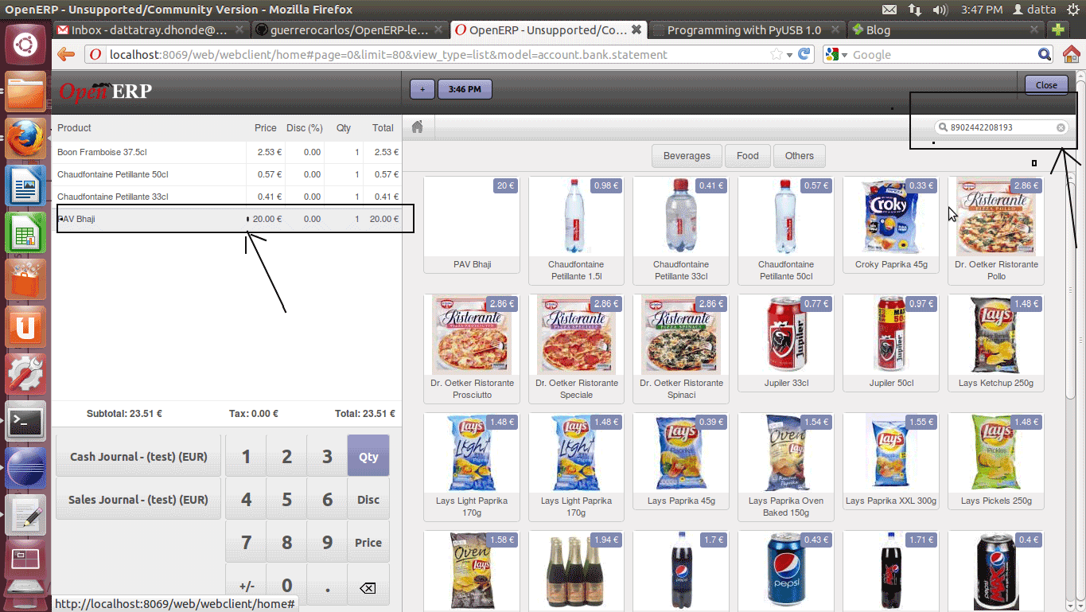Viewport: 1086px width, 612px height.
Task: Open Ubuntu Dash home launcher
Action: pos(25,44)
